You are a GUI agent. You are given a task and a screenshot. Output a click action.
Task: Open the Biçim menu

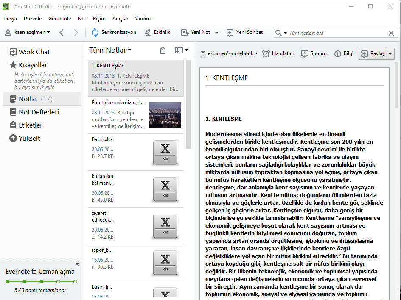point(99,19)
